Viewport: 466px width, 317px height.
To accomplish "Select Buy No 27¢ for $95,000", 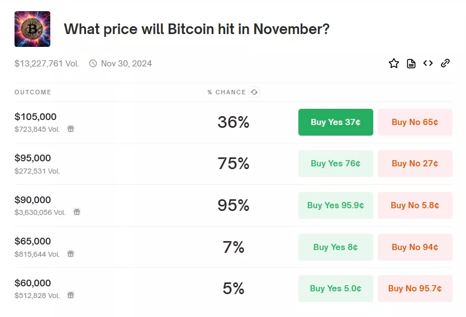I will [x=415, y=164].
